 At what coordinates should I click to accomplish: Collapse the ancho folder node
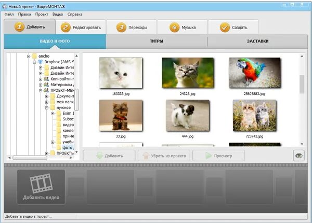(x=29, y=57)
